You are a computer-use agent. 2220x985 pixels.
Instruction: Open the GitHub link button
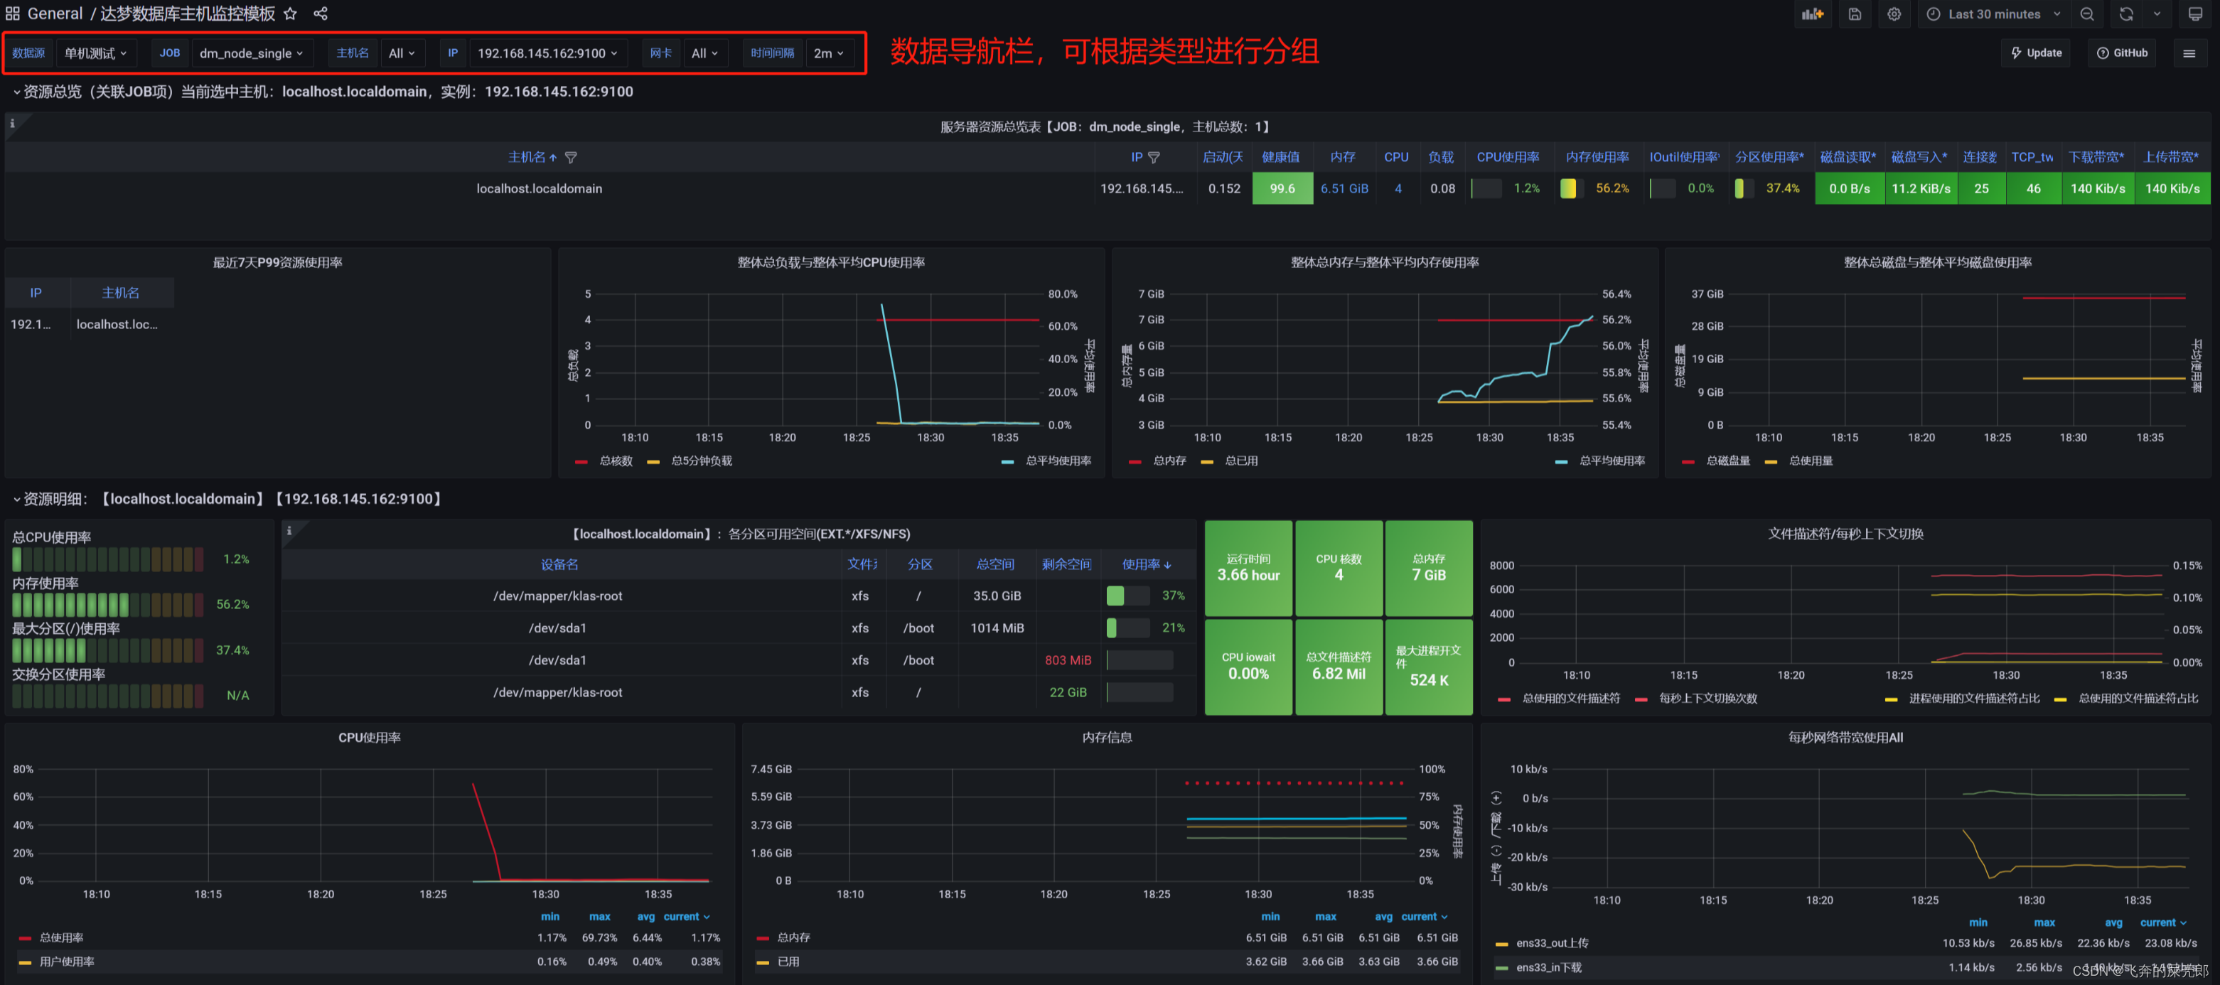tap(2122, 53)
